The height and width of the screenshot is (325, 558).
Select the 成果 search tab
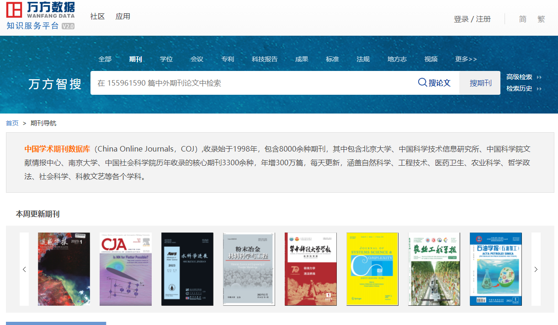coord(302,59)
